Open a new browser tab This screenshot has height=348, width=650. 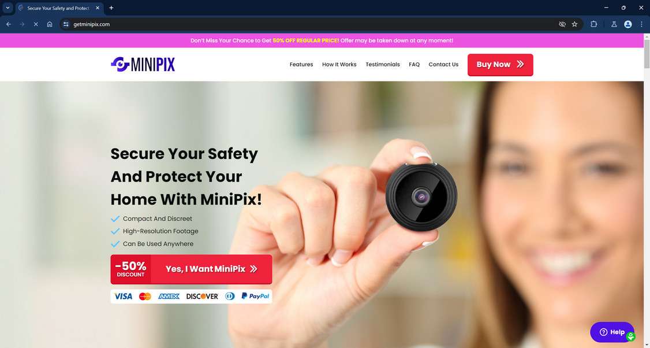click(x=111, y=8)
